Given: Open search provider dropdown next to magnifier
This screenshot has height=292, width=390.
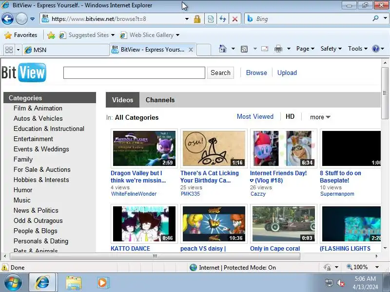Looking at the screenshot, I should [385, 18].
